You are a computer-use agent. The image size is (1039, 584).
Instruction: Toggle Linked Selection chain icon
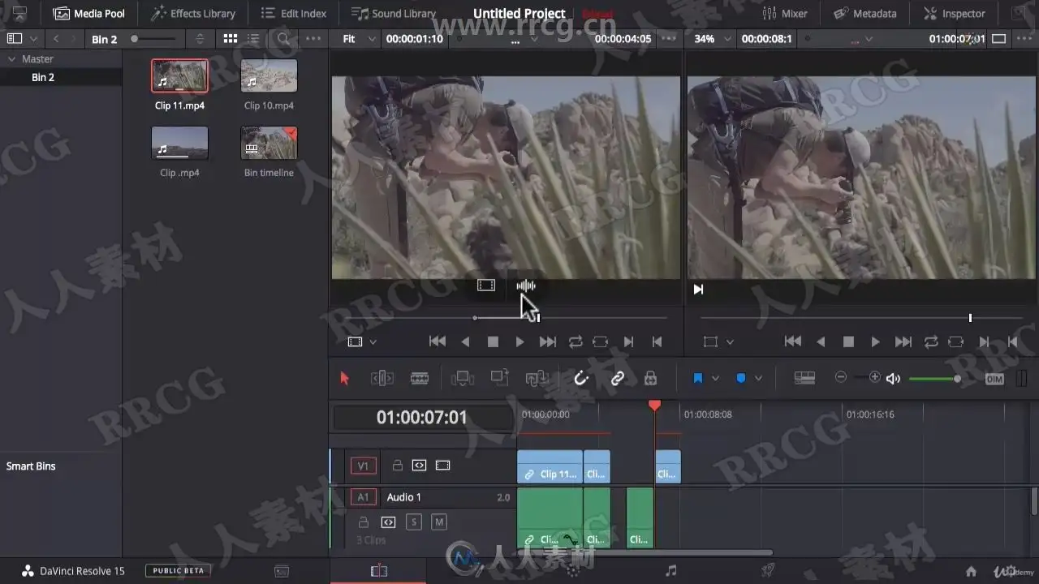pyautogui.click(x=618, y=378)
